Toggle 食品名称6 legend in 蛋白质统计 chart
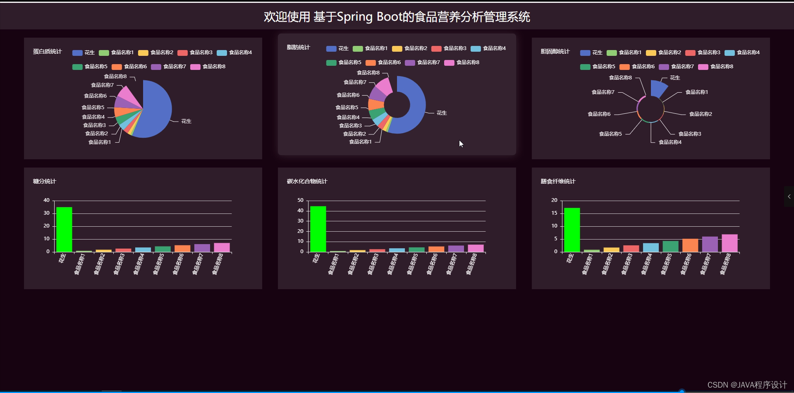The image size is (794, 393). click(129, 67)
